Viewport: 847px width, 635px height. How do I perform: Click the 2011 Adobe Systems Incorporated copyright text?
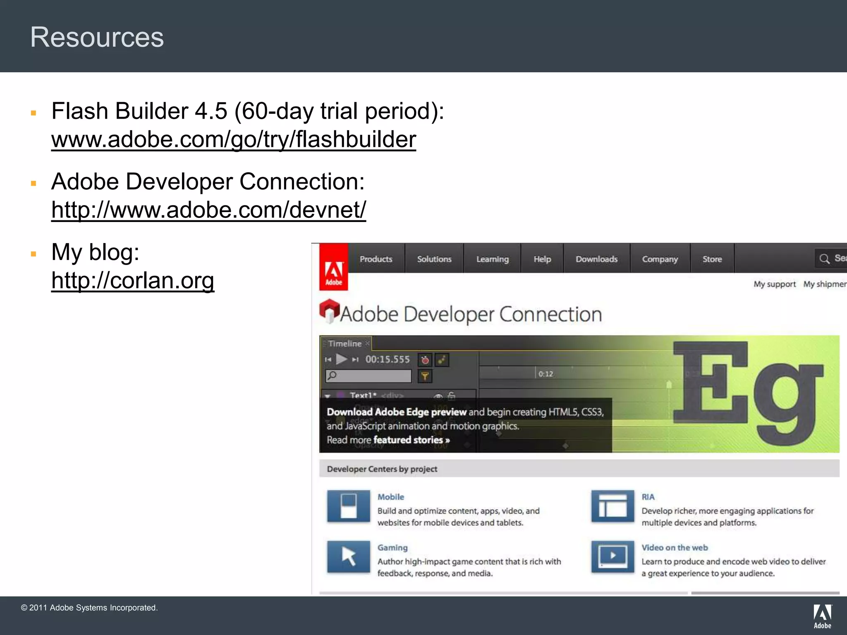[89, 608]
